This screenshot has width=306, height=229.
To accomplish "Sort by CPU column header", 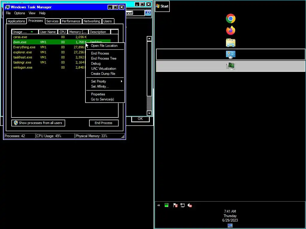I will click(x=63, y=32).
